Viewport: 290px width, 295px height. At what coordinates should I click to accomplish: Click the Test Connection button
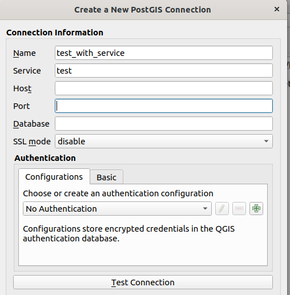143,282
